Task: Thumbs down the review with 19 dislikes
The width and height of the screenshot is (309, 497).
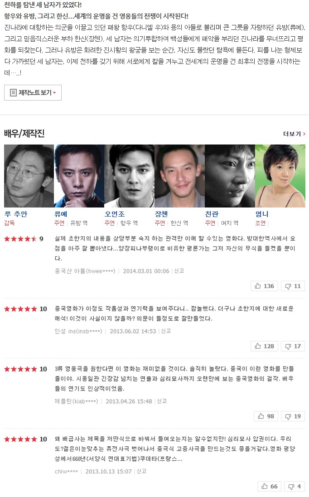Action: click(x=293, y=416)
